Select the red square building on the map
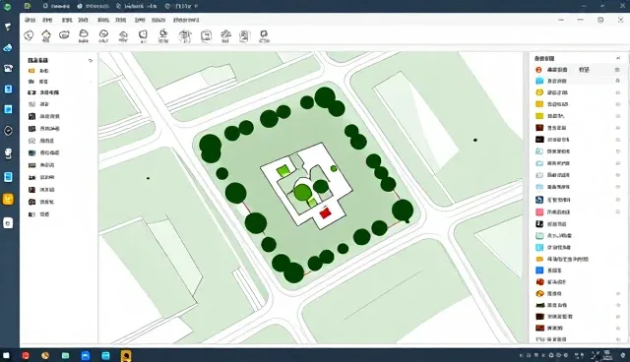Viewport: 630px width, 362px height. (x=326, y=213)
